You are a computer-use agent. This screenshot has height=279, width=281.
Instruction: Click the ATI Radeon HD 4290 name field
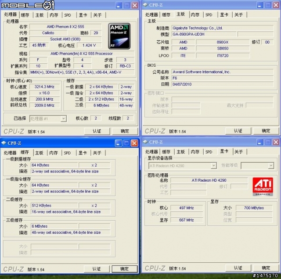[x=209, y=180]
